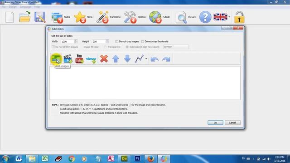
Task: Click the Height spinner arrows
Action: point(107,41)
